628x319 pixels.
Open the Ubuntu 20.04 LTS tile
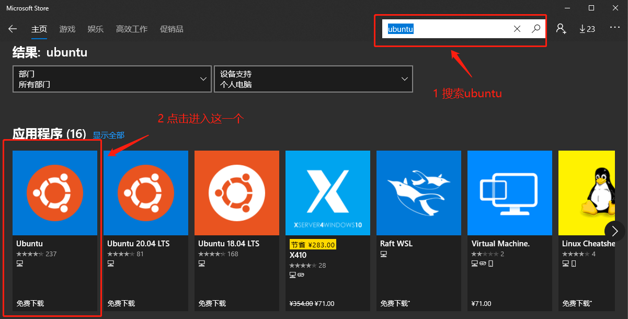point(145,193)
